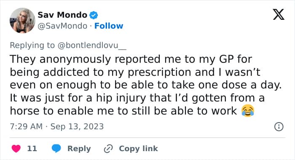Open the @SavMondo handle link
This screenshot has width=295, height=160.
pyautogui.click(x=62, y=26)
